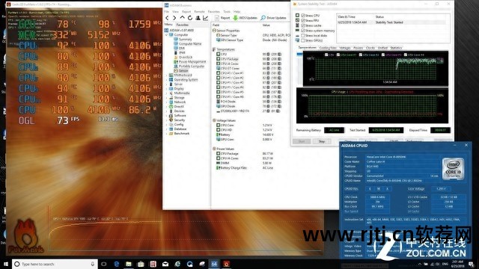The image size is (479, 269).
Task: Expand the Motherboard tree node
Action: click(167, 75)
